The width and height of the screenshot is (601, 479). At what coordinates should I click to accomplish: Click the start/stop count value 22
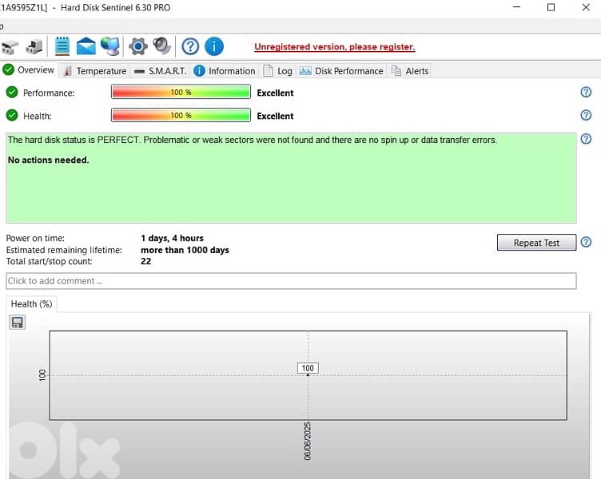point(146,262)
